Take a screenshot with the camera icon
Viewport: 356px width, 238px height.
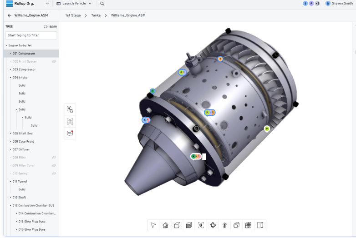click(x=70, y=121)
